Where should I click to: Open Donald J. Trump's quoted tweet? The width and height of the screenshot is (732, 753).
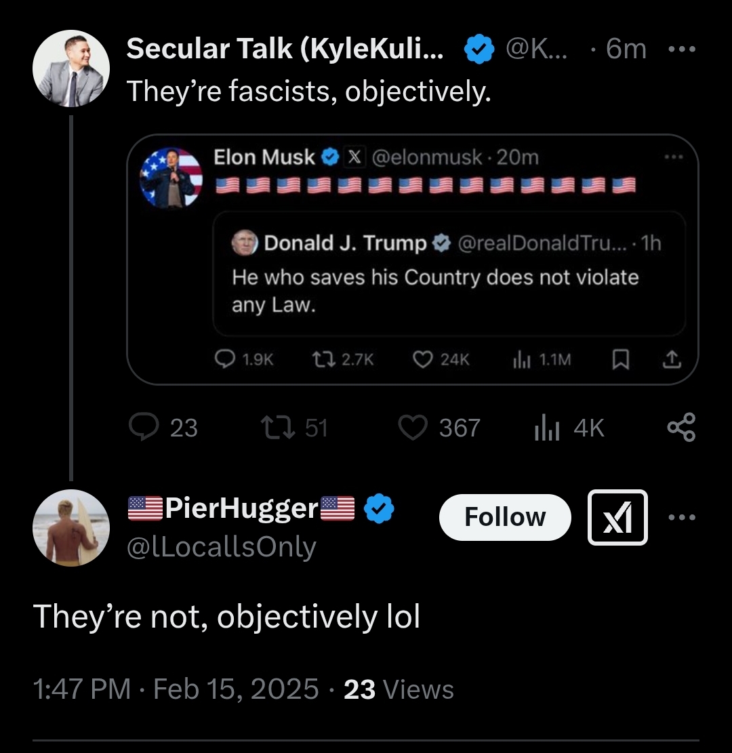tap(449, 273)
